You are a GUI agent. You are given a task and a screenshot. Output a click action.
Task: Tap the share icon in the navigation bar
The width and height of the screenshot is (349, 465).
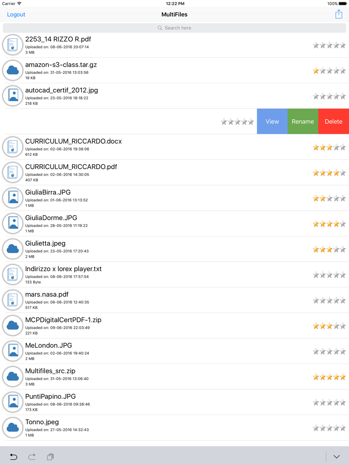coord(339,14)
